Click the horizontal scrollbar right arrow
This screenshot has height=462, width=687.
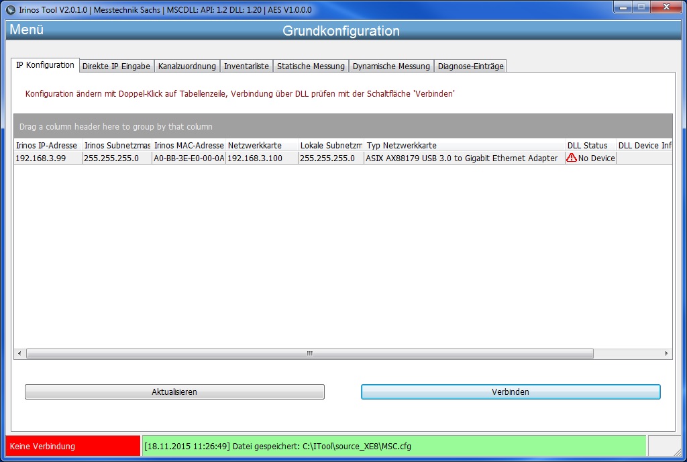click(666, 353)
